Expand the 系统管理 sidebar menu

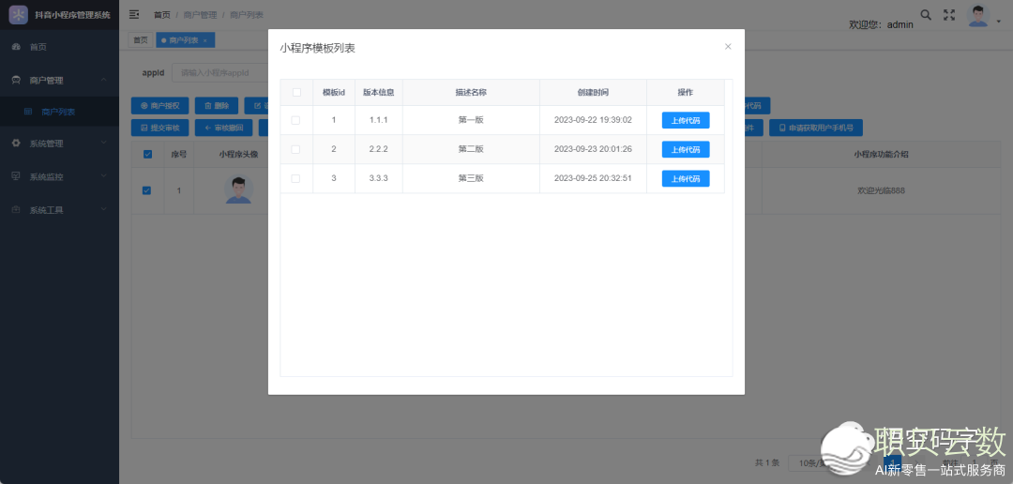click(x=59, y=144)
